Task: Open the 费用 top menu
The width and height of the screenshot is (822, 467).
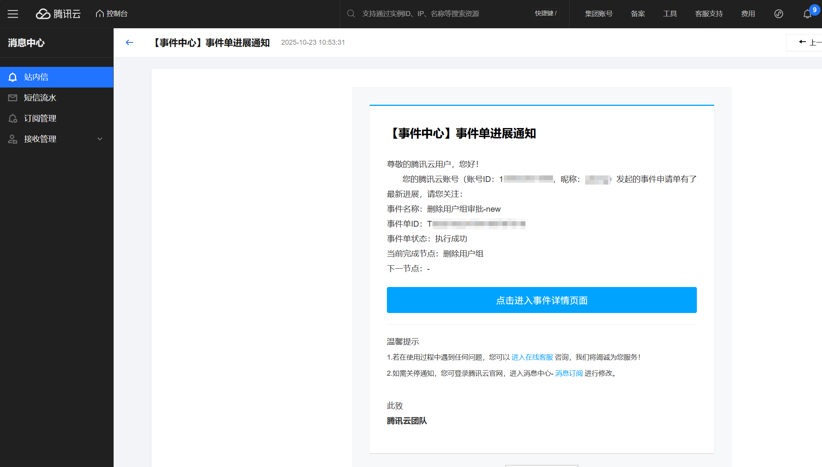Action: tap(748, 14)
